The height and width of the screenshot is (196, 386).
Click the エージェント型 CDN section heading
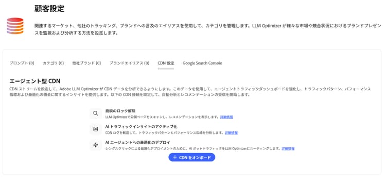[35, 81]
